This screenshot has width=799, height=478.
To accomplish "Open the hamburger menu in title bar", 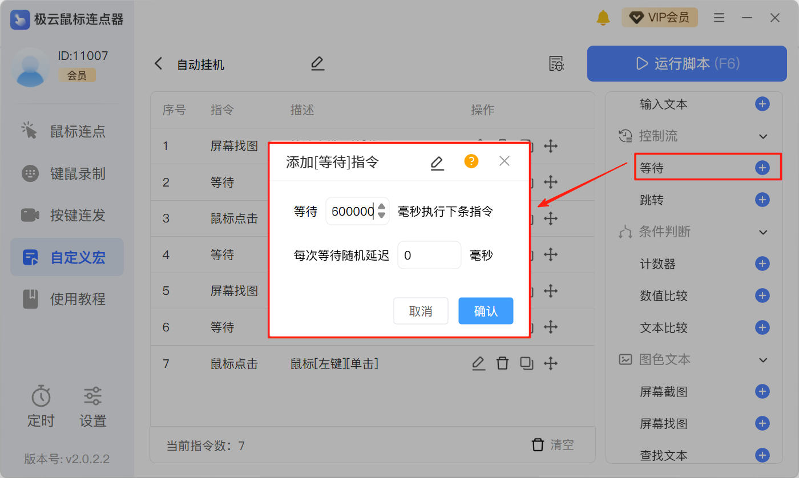I will point(719,18).
